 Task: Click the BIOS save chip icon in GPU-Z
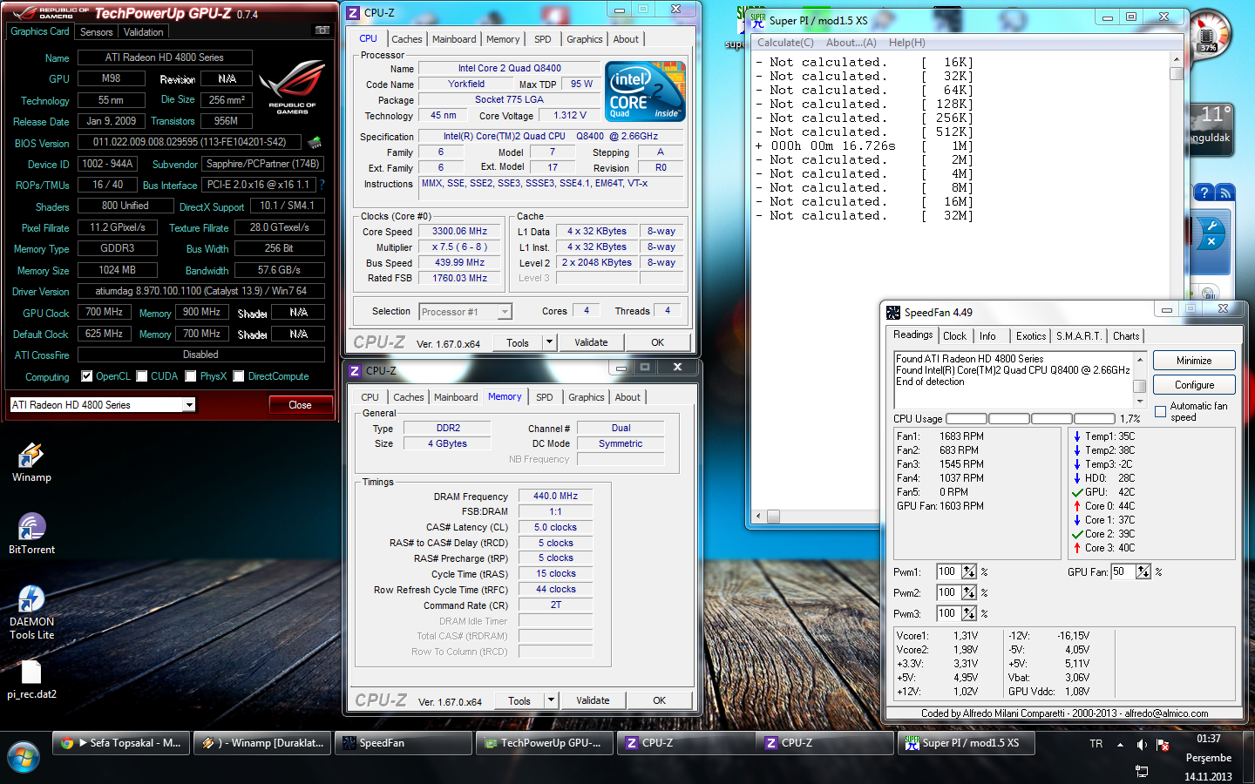[x=315, y=142]
